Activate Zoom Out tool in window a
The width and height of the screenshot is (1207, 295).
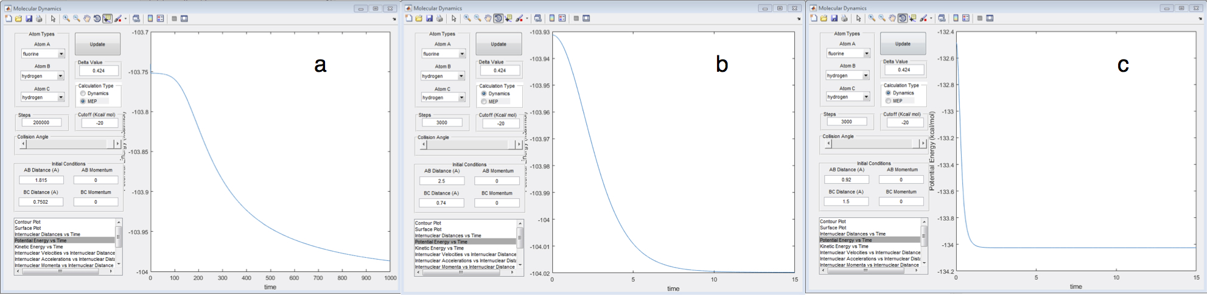[77, 18]
